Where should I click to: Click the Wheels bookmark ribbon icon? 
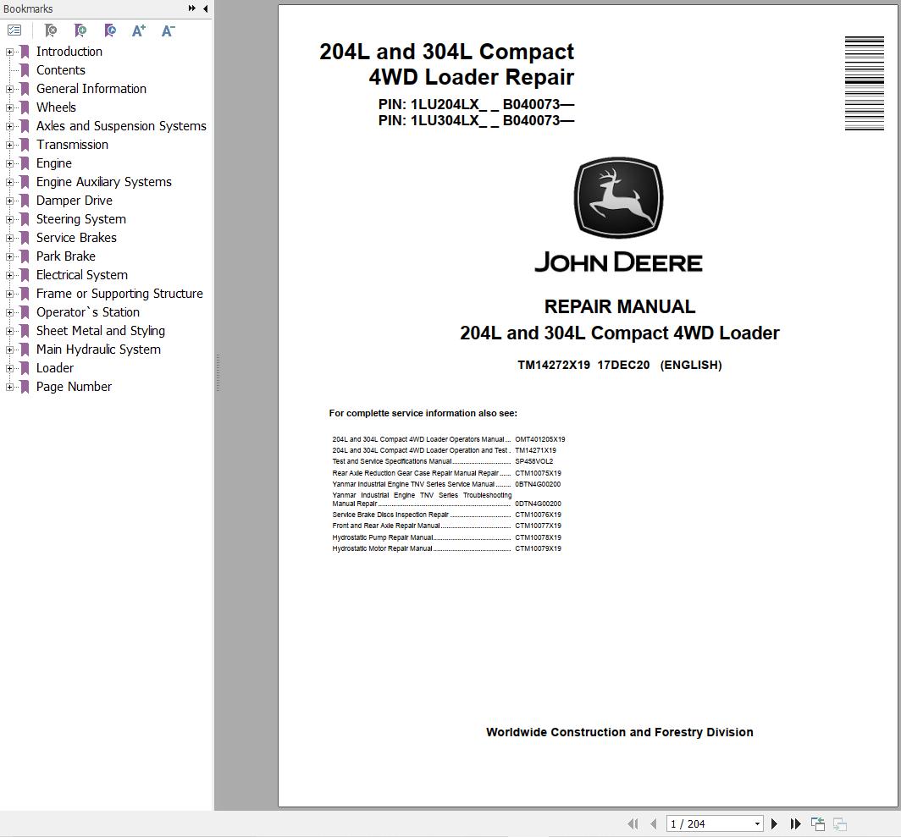point(25,107)
